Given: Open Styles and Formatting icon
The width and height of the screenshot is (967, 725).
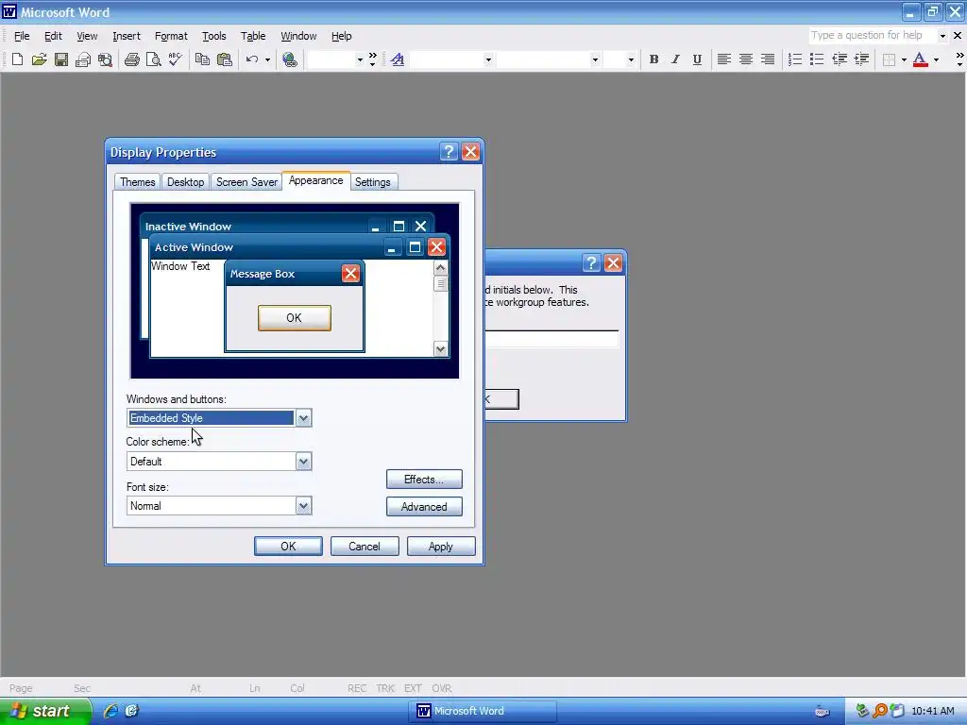Looking at the screenshot, I should pyautogui.click(x=398, y=59).
